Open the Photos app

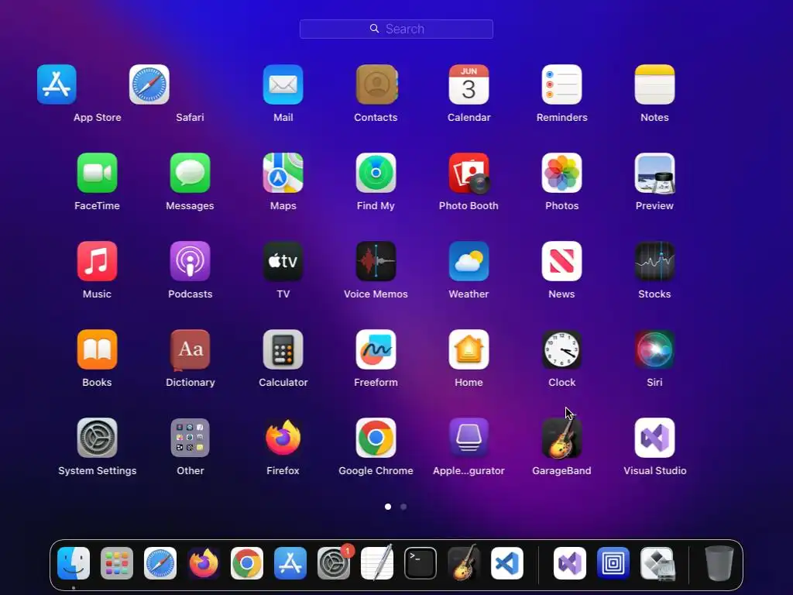tap(562, 173)
